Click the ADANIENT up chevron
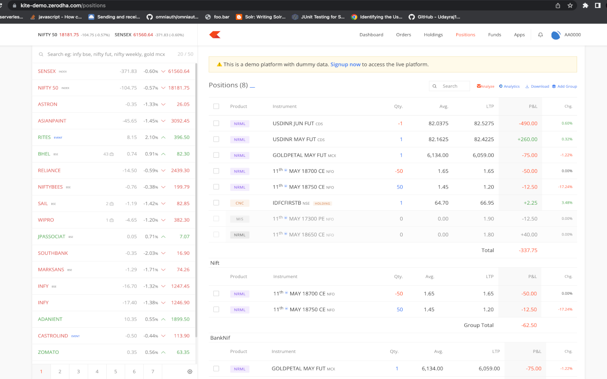The width and height of the screenshot is (607, 379). (163, 319)
